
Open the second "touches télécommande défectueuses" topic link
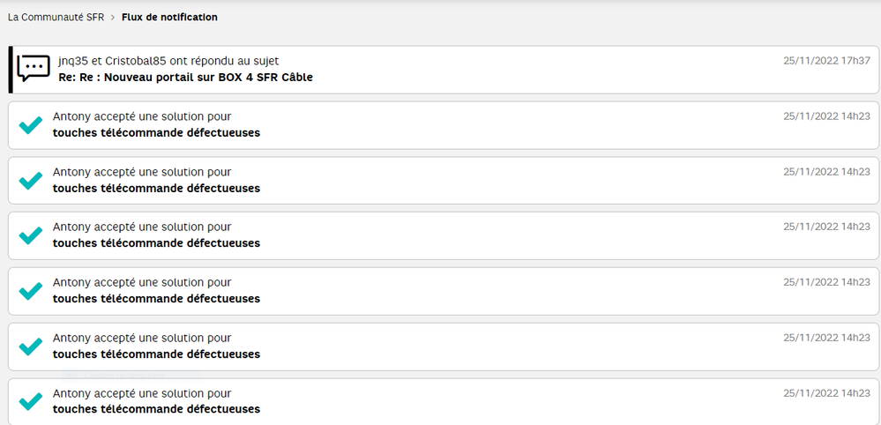156,188
